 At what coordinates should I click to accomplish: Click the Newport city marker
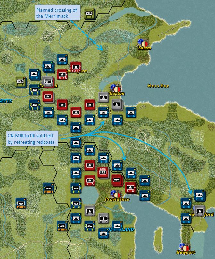(186, 248)
